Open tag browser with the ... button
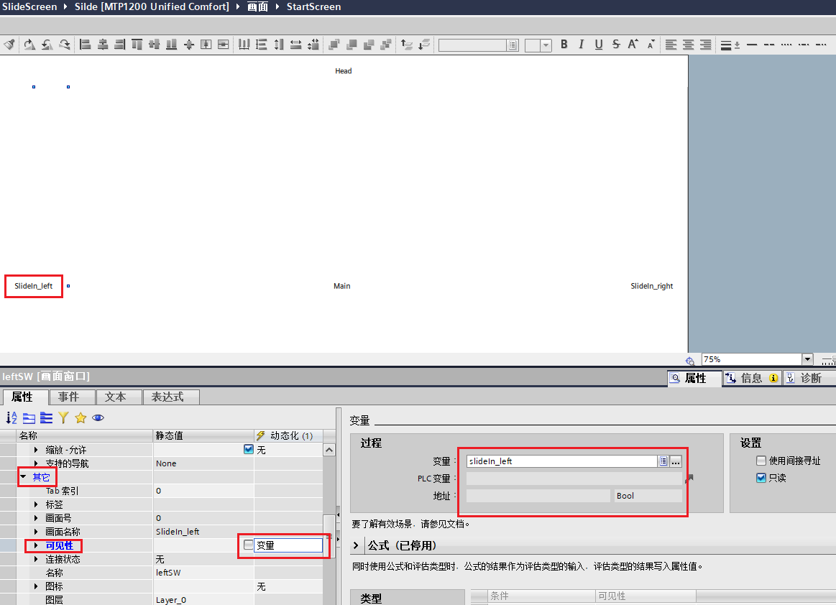836x605 pixels. pyautogui.click(x=676, y=461)
